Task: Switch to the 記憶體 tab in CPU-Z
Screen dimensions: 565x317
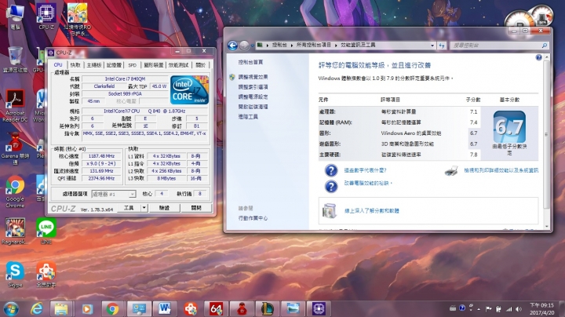Action: 114,65
